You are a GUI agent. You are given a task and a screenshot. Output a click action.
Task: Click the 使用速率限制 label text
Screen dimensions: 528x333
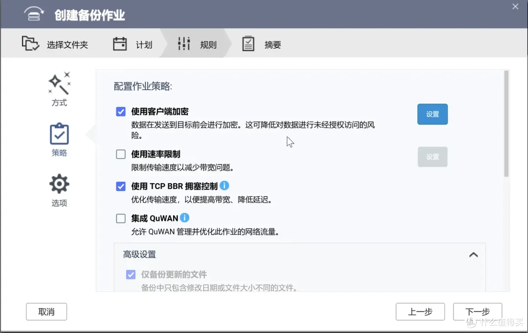[x=155, y=154]
